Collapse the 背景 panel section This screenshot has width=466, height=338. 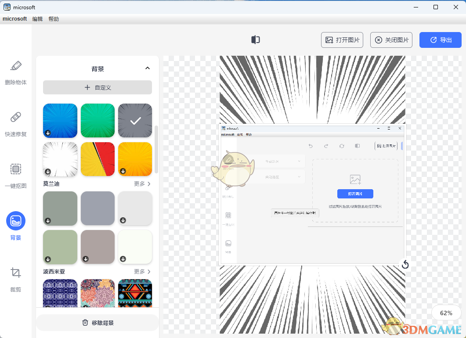coord(148,68)
